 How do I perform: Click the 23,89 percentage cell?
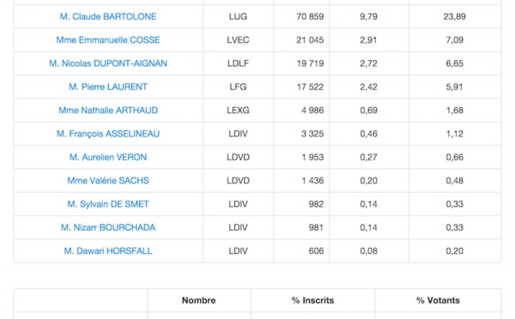point(455,16)
